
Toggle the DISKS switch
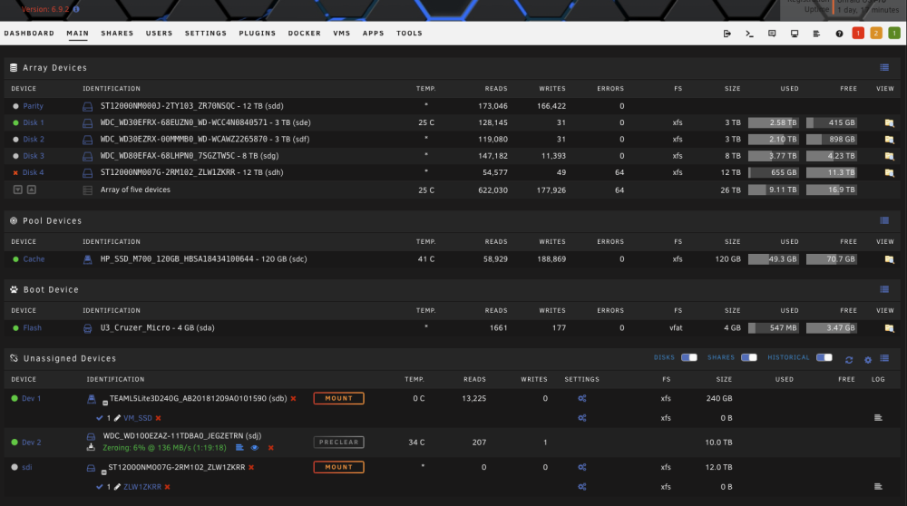click(x=689, y=357)
